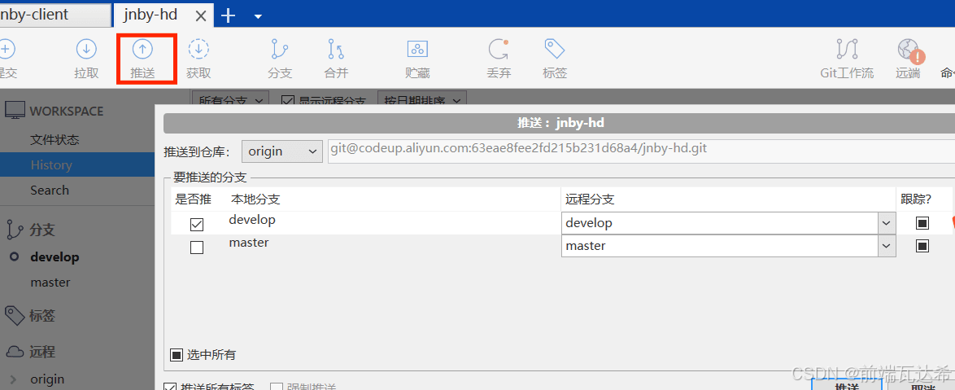
Task: Select the master branch in sidebar
Action: tap(50, 283)
